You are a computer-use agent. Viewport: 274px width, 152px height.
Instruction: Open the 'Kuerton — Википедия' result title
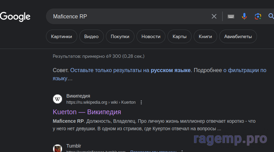click(87, 112)
